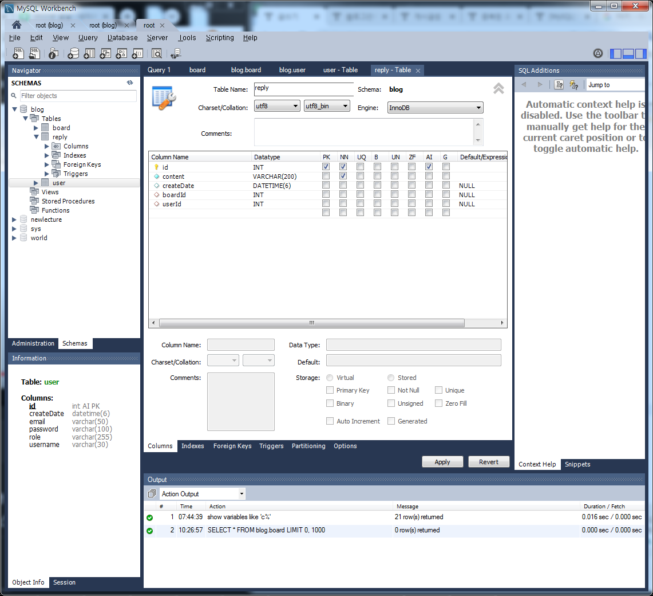Toggle automatic context help icon

574,85
